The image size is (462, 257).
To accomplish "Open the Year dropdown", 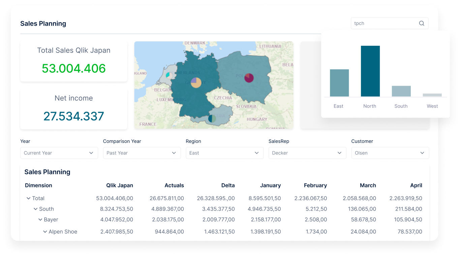I will [x=59, y=153].
